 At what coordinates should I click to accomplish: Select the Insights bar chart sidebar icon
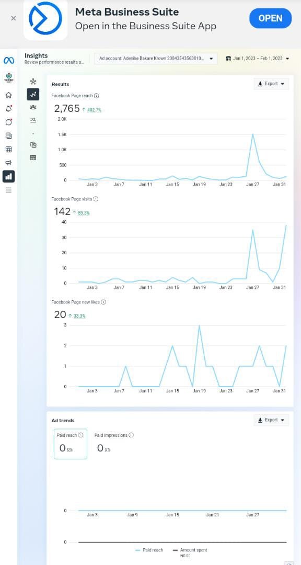[9, 177]
